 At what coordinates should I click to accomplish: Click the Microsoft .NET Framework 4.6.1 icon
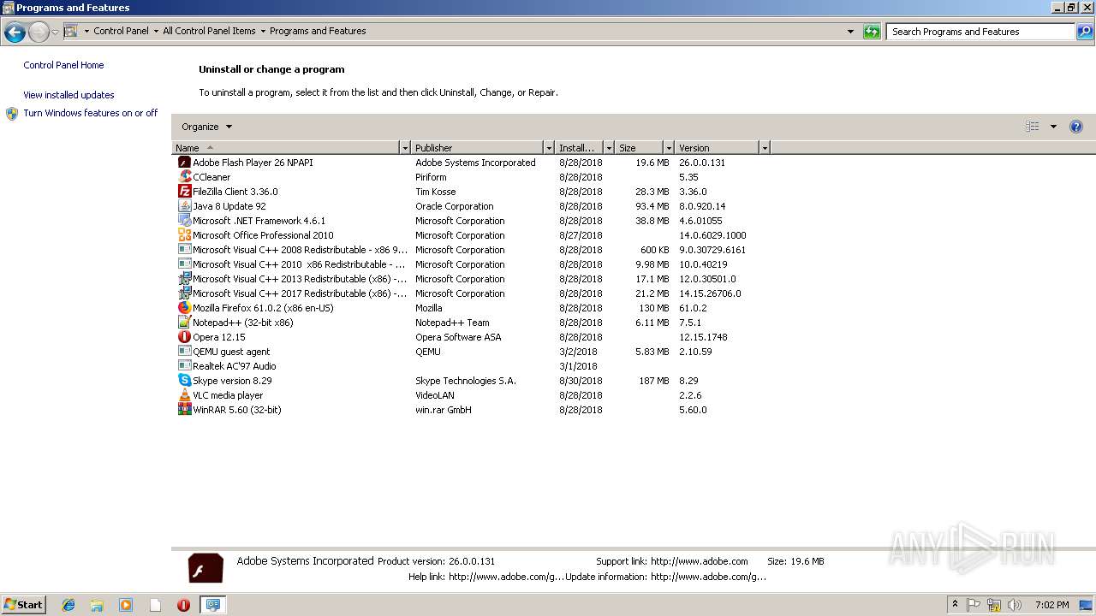(x=184, y=221)
